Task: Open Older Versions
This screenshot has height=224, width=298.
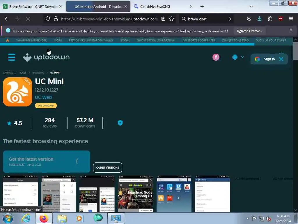Action: coord(108,167)
